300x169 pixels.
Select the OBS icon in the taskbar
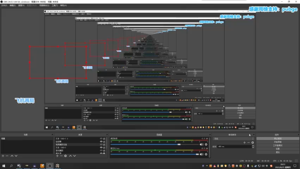tap(50, 166)
